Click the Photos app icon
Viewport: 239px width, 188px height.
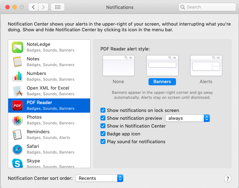tap(17, 120)
